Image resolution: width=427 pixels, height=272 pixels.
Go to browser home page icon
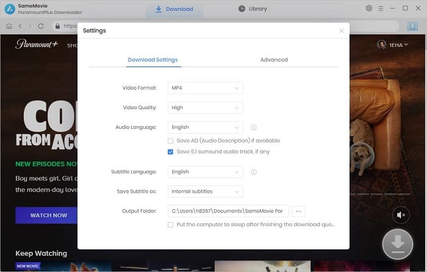9,26
